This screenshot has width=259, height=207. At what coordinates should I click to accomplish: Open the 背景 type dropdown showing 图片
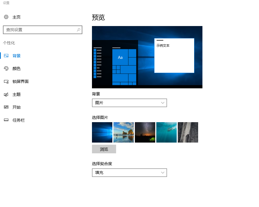pyautogui.click(x=129, y=103)
